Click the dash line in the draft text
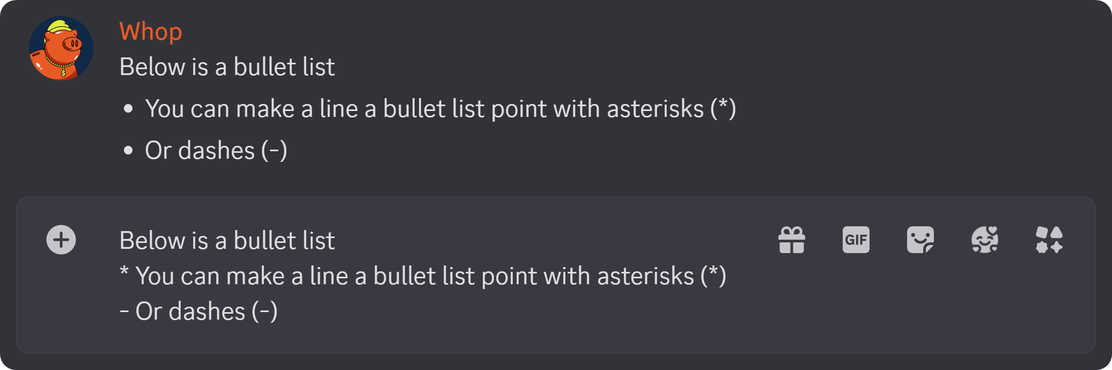The width and height of the screenshot is (1112, 370). coord(200,311)
